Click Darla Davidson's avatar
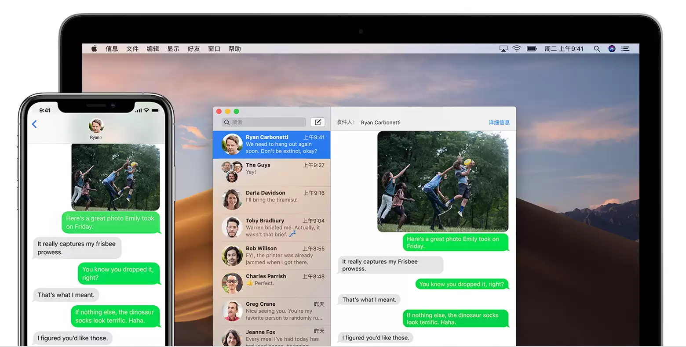This screenshot has width=686, height=347. click(232, 199)
